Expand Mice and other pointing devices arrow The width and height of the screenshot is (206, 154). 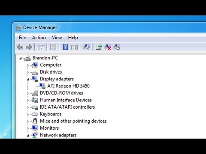pos(28,121)
